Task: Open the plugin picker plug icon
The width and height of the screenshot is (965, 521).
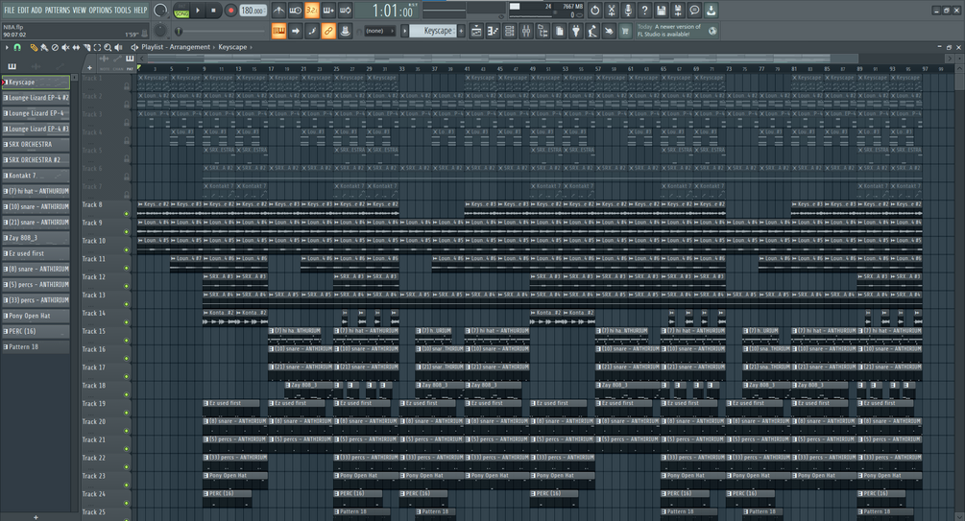Action: click(x=575, y=31)
